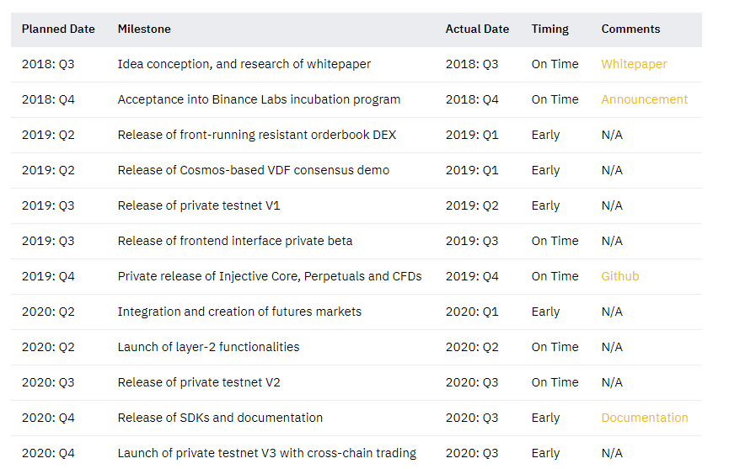Click the Planned Date column header

pyautogui.click(x=58, y=29)
